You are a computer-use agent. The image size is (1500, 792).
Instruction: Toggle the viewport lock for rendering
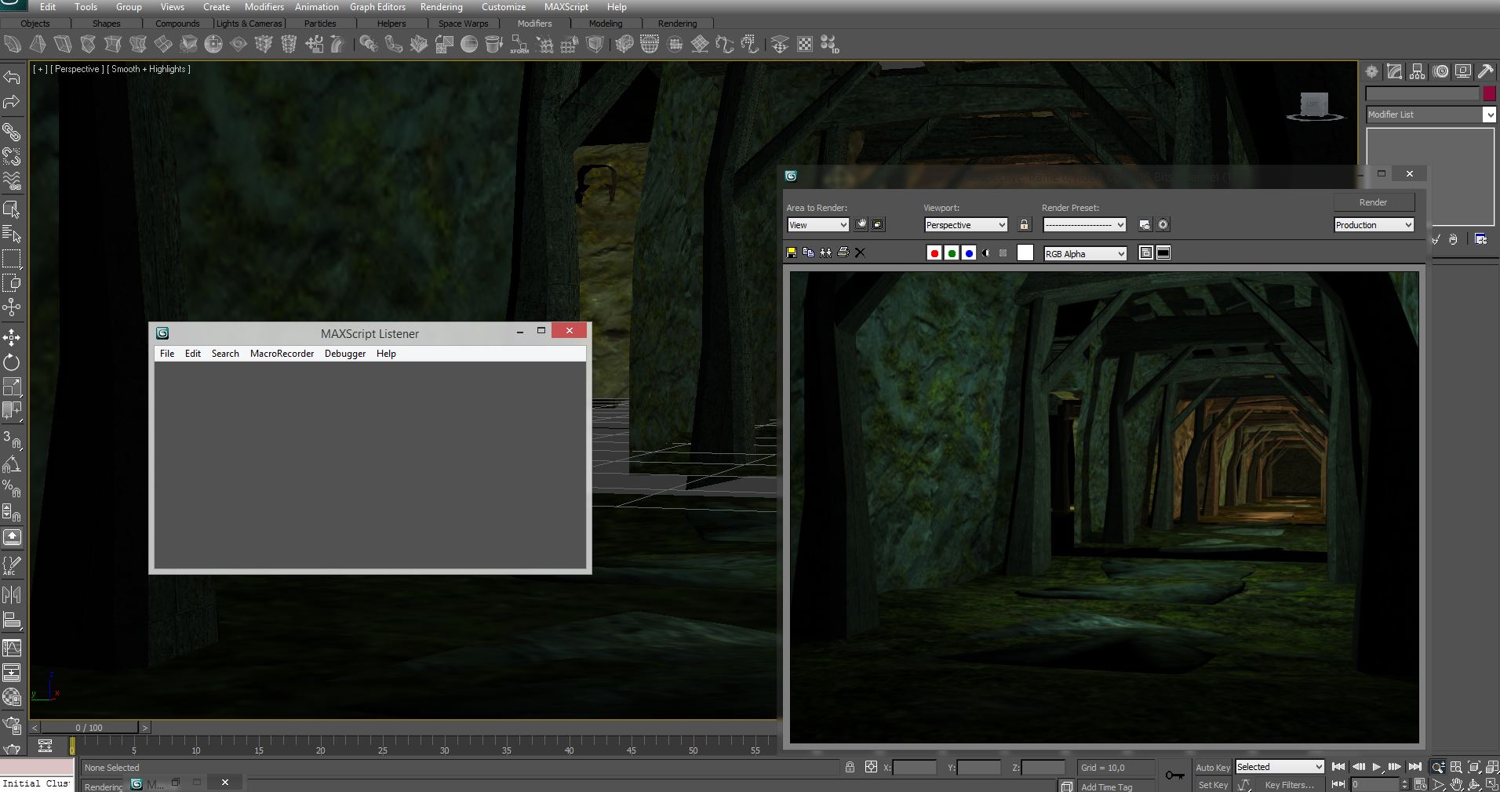coord(1024,225)
